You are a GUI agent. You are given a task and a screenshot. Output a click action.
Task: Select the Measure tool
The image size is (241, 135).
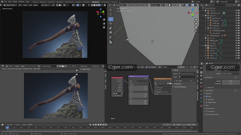(111, 42)
